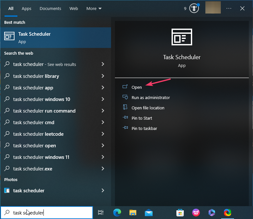This screenshot has height=219, width=253.
Task: Click the rewards points number 9
Action: (185, 8)
